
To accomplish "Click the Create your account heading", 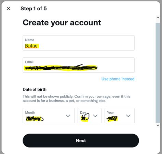I will tap(62, 23).
